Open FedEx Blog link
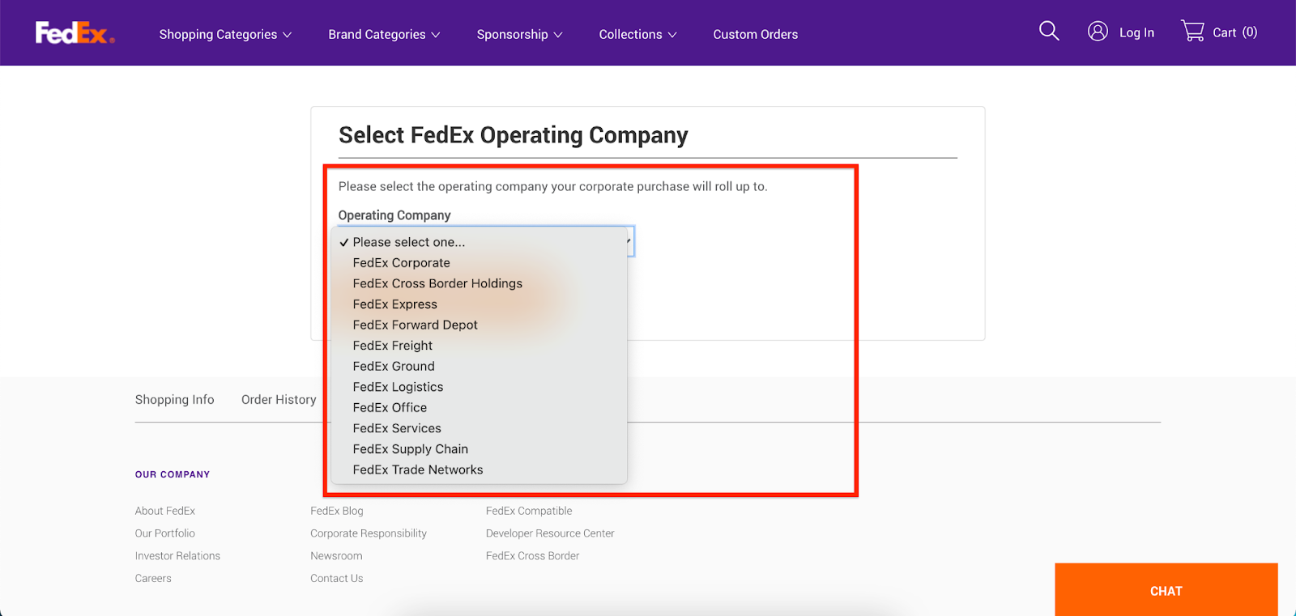The image size is (1296, 616). tap(337, 511)
